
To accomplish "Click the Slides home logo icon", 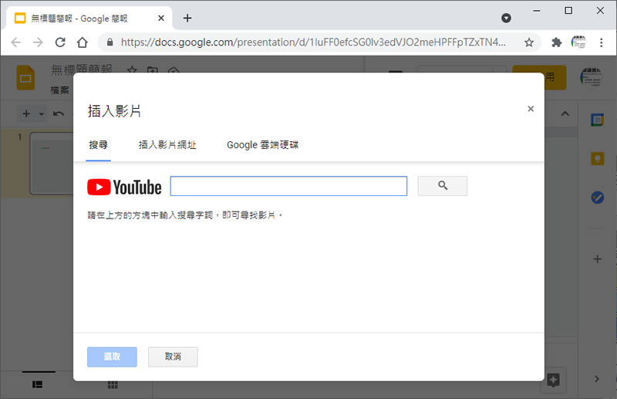I will 25,78.
